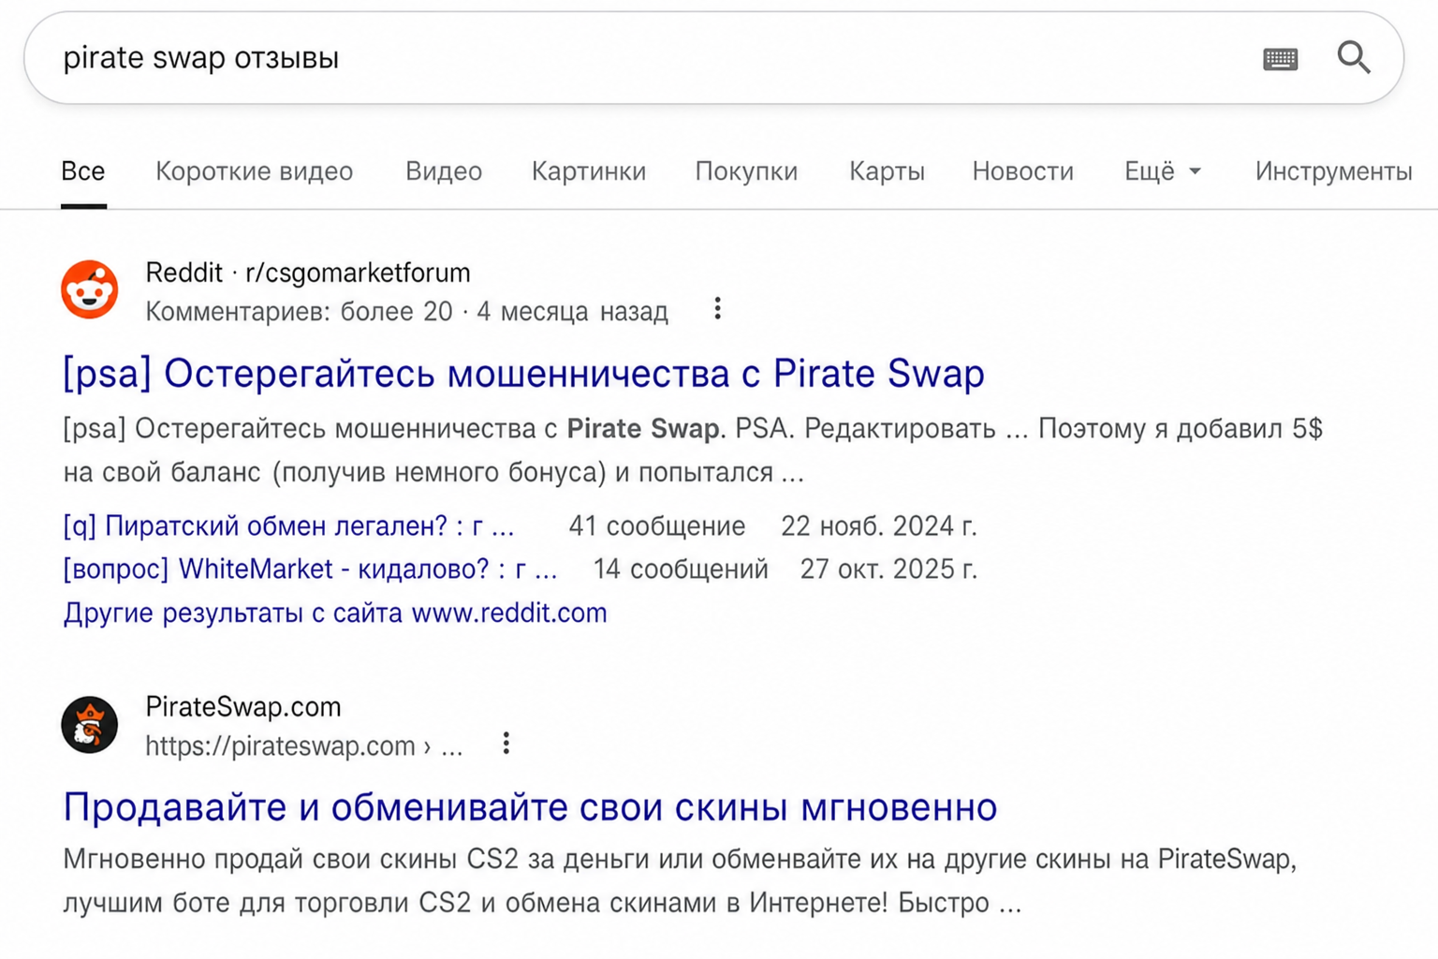Click the PirateSwap favicon logo

[90, 725]
